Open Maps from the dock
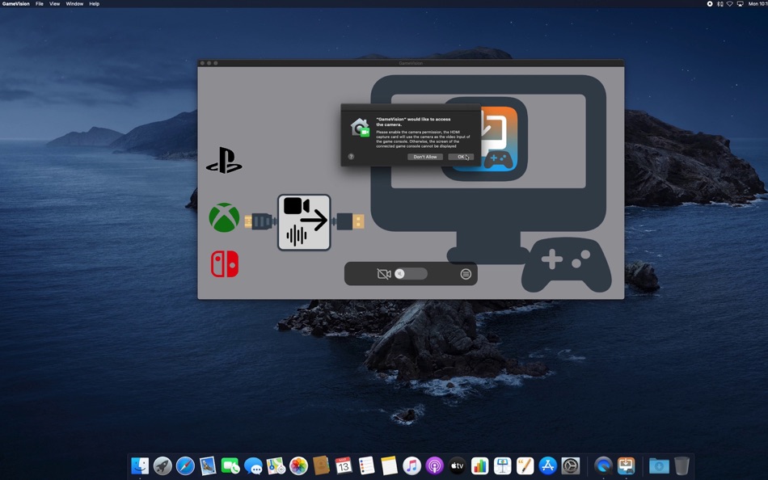 pos(276,465)
